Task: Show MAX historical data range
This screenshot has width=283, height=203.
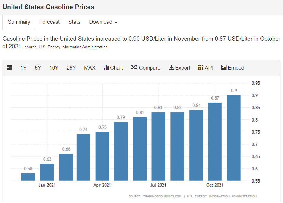Action: point(90,68)
